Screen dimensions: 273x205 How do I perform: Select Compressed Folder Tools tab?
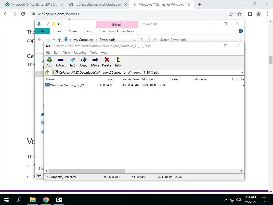tap(117, 31)
